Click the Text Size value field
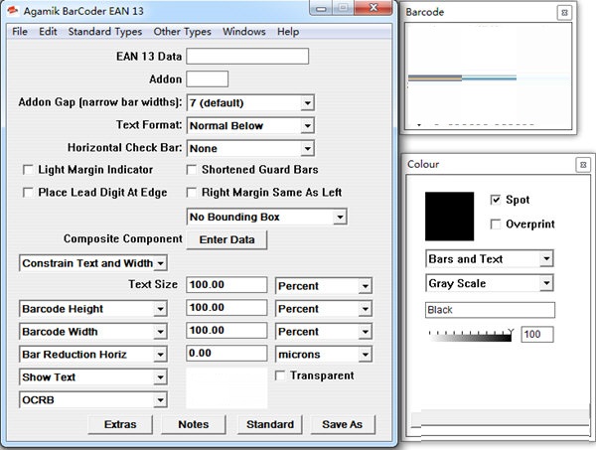Screen dimensions: 596x450 [x=226, y=285]
